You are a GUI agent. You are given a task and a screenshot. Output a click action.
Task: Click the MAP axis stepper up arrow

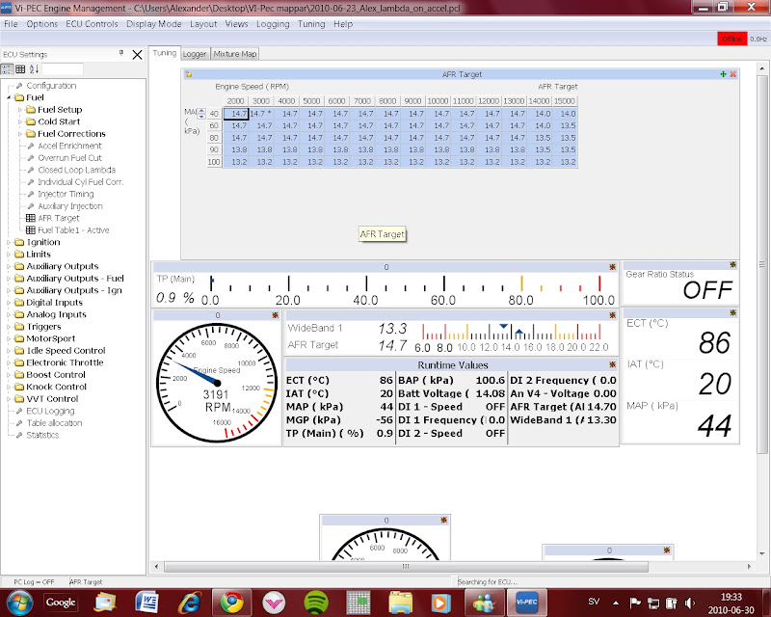[201, 111]
